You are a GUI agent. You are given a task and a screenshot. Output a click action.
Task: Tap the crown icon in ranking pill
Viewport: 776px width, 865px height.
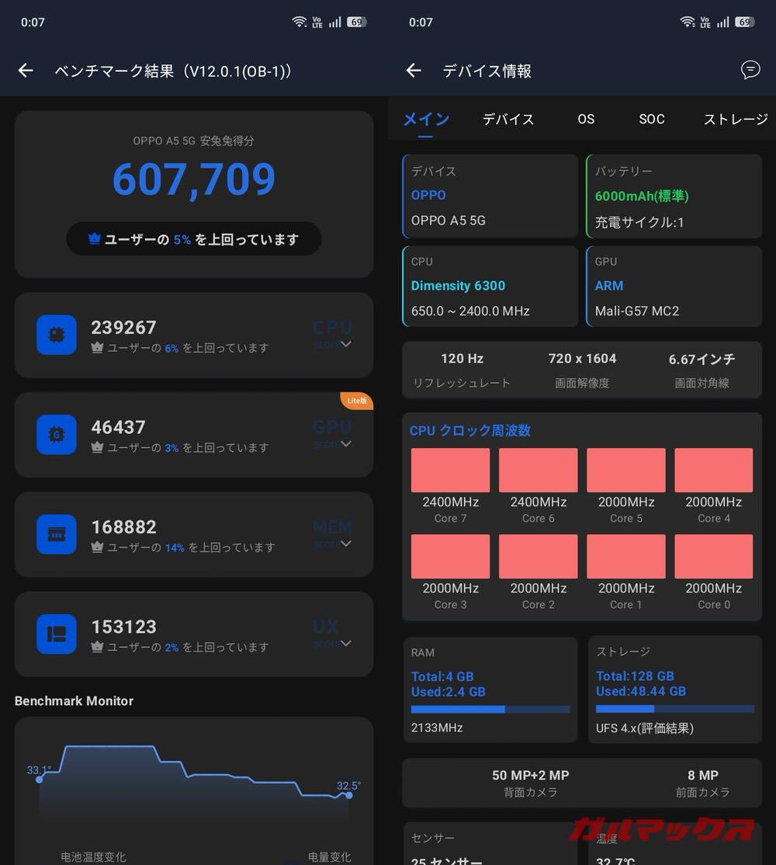(94, 239)
